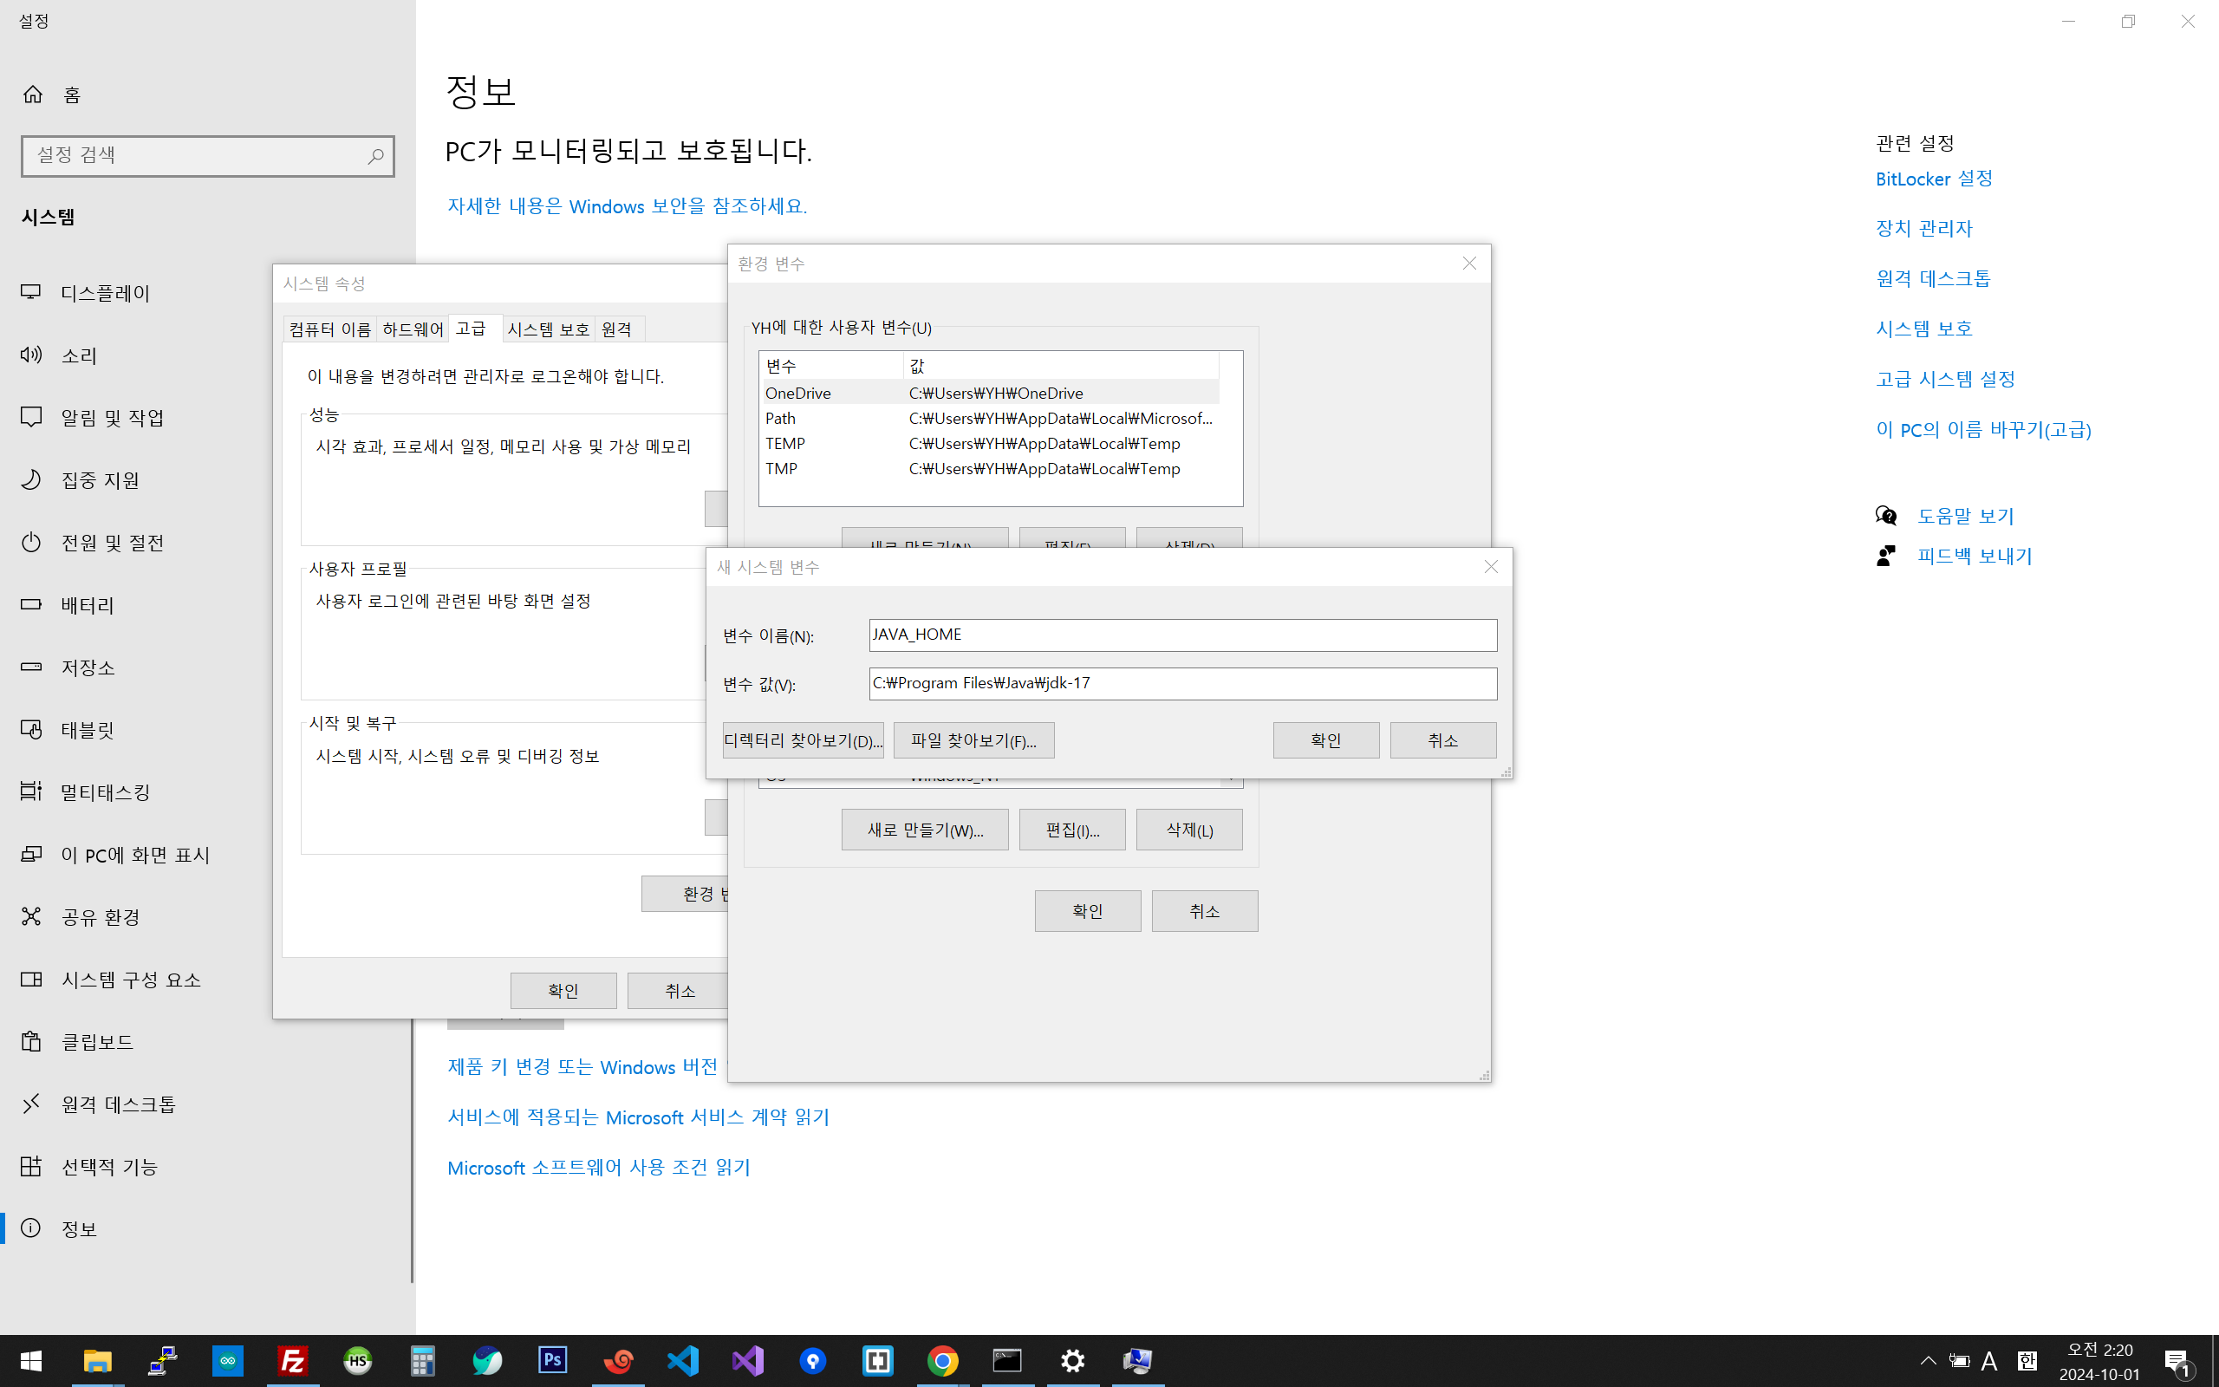Open Google Chrome from the taskbar

[x=942, y=1360]
